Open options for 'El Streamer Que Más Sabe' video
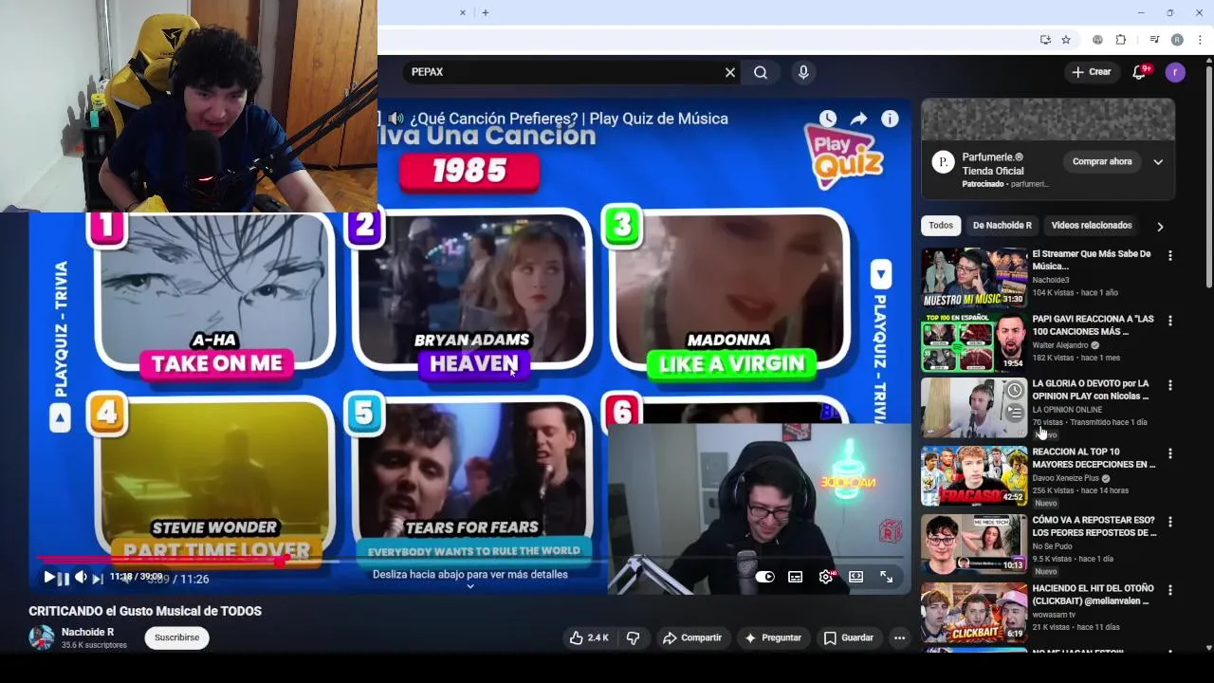The width and height of the screenshot is (1214, 683). coord(1170,256)
